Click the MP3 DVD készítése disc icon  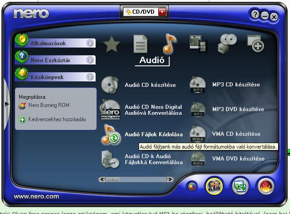198,109
